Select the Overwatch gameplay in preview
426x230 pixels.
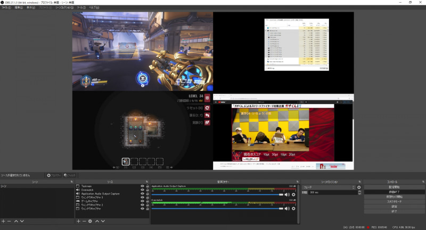pyautogui.click(x=143, y=51)
